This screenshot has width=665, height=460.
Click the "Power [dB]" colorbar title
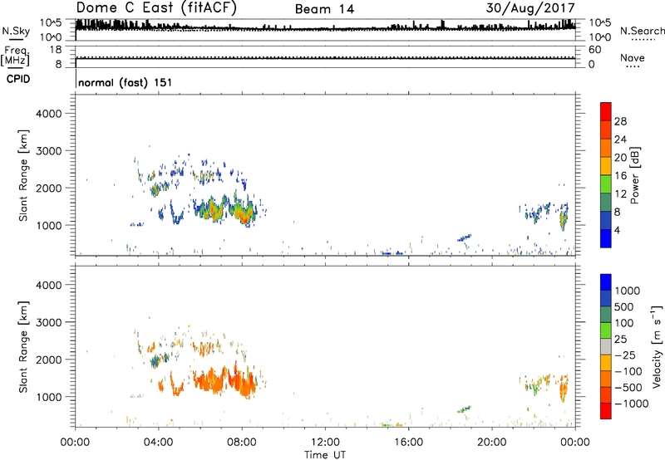[x=634, y=175]
